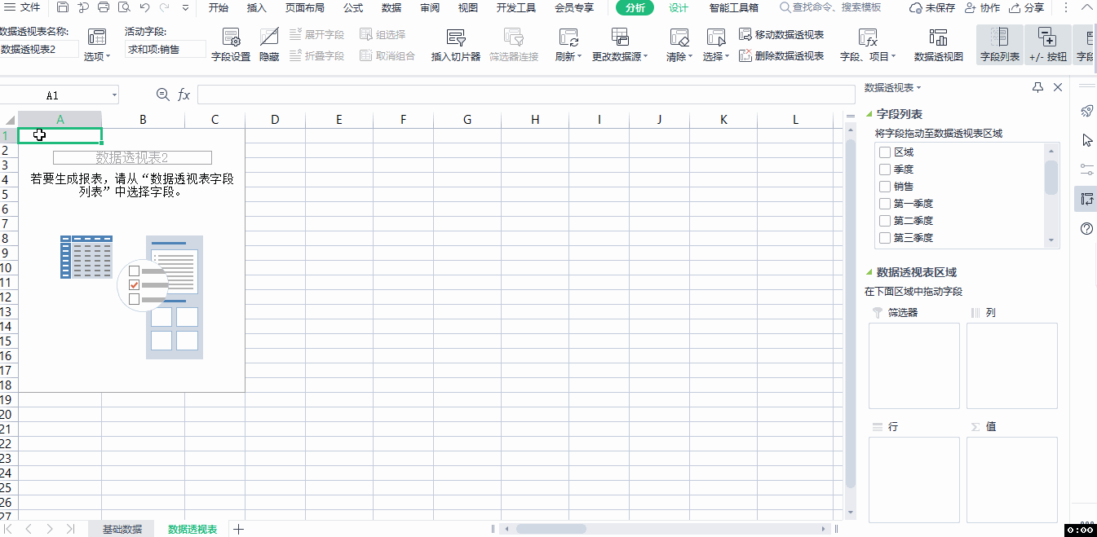Screen dimensions: 1097x537
Task: Click the search commands box 查找命令
Action: click(831, 8)
